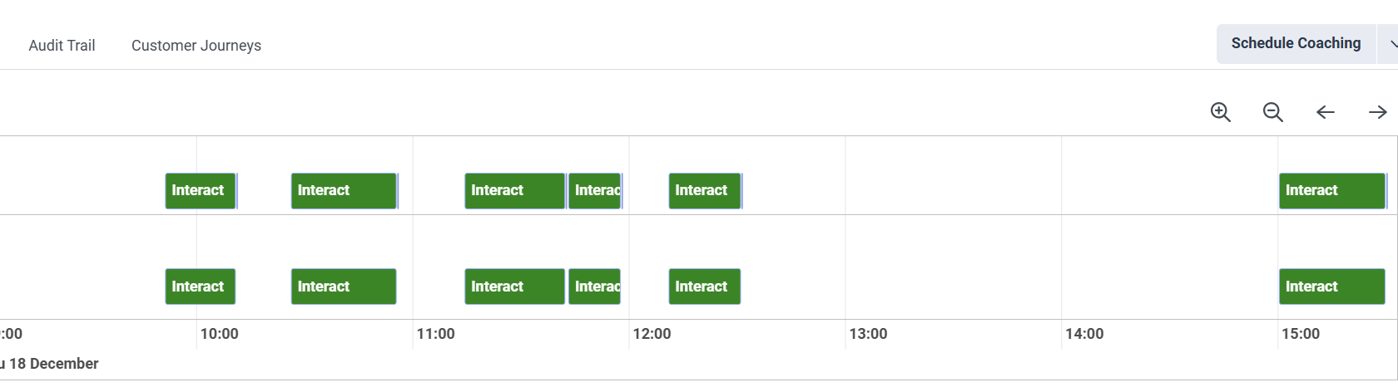Select top-row interaction after 12:00
Image resolution: width=1398 pixels, height=392 pixels.
coord(704,191)
